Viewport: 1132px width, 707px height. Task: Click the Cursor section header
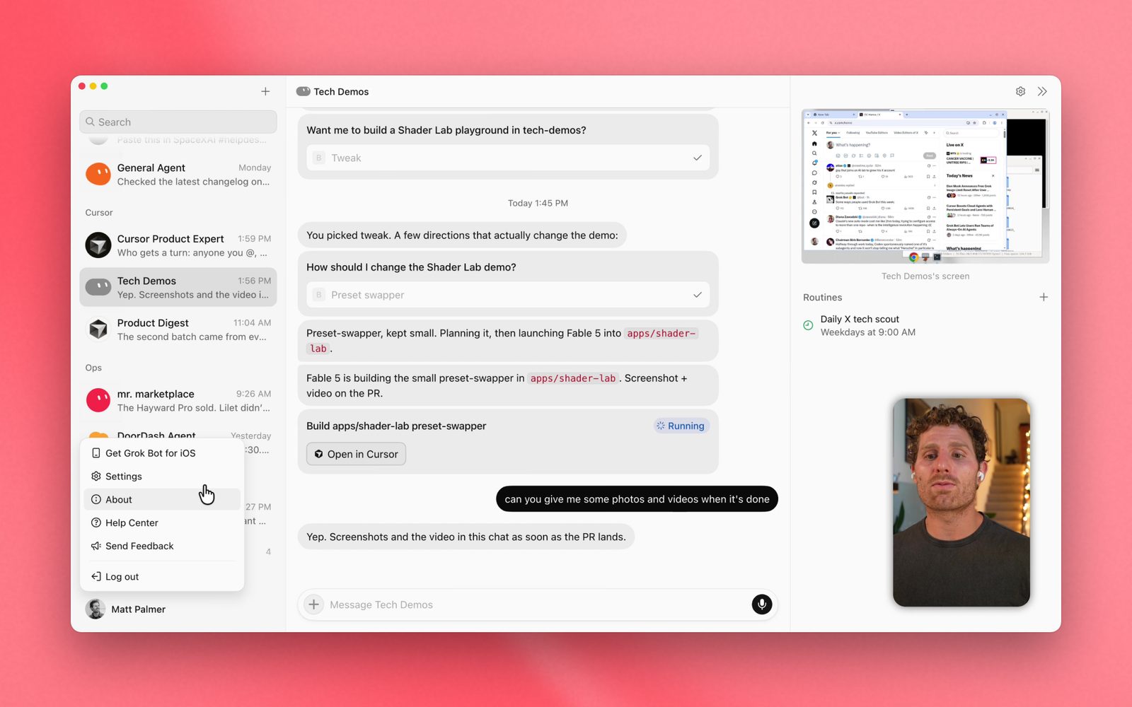coord(99,212)
